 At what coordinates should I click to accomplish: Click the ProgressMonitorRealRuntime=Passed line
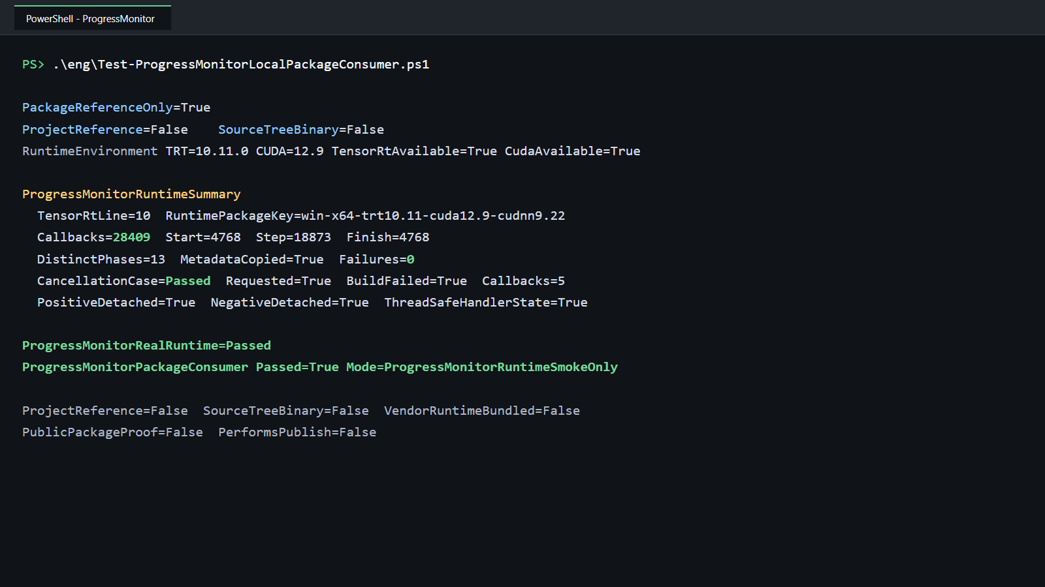(146, 346)
